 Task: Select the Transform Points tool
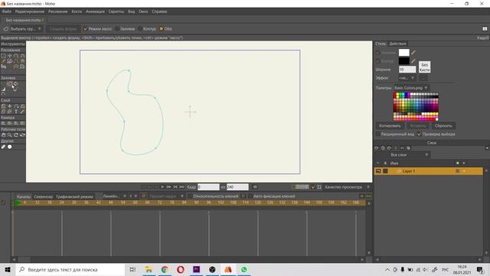pyautogui.click(x=10, y=56)
